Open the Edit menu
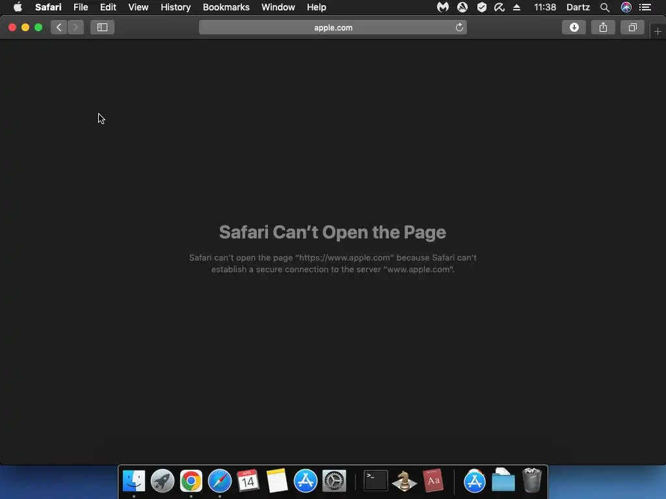 coord(108,7)
